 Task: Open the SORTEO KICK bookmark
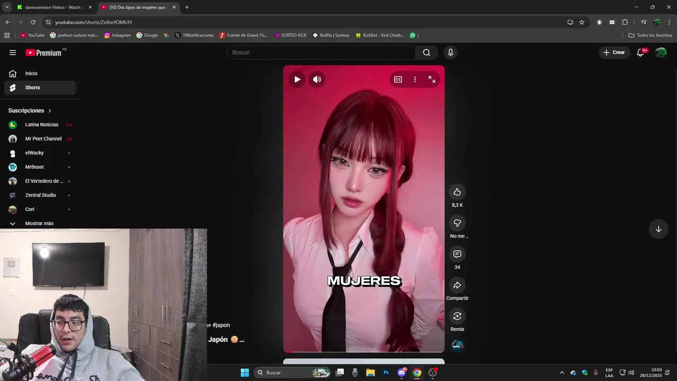point(290,35)
